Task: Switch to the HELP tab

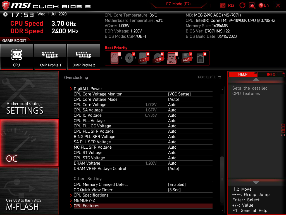Action: pyautogui.click(x=242, y=74)
